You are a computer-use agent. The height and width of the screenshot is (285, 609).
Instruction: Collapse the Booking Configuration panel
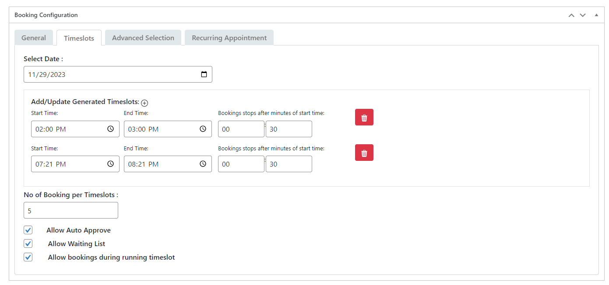(x=596, y=15)
